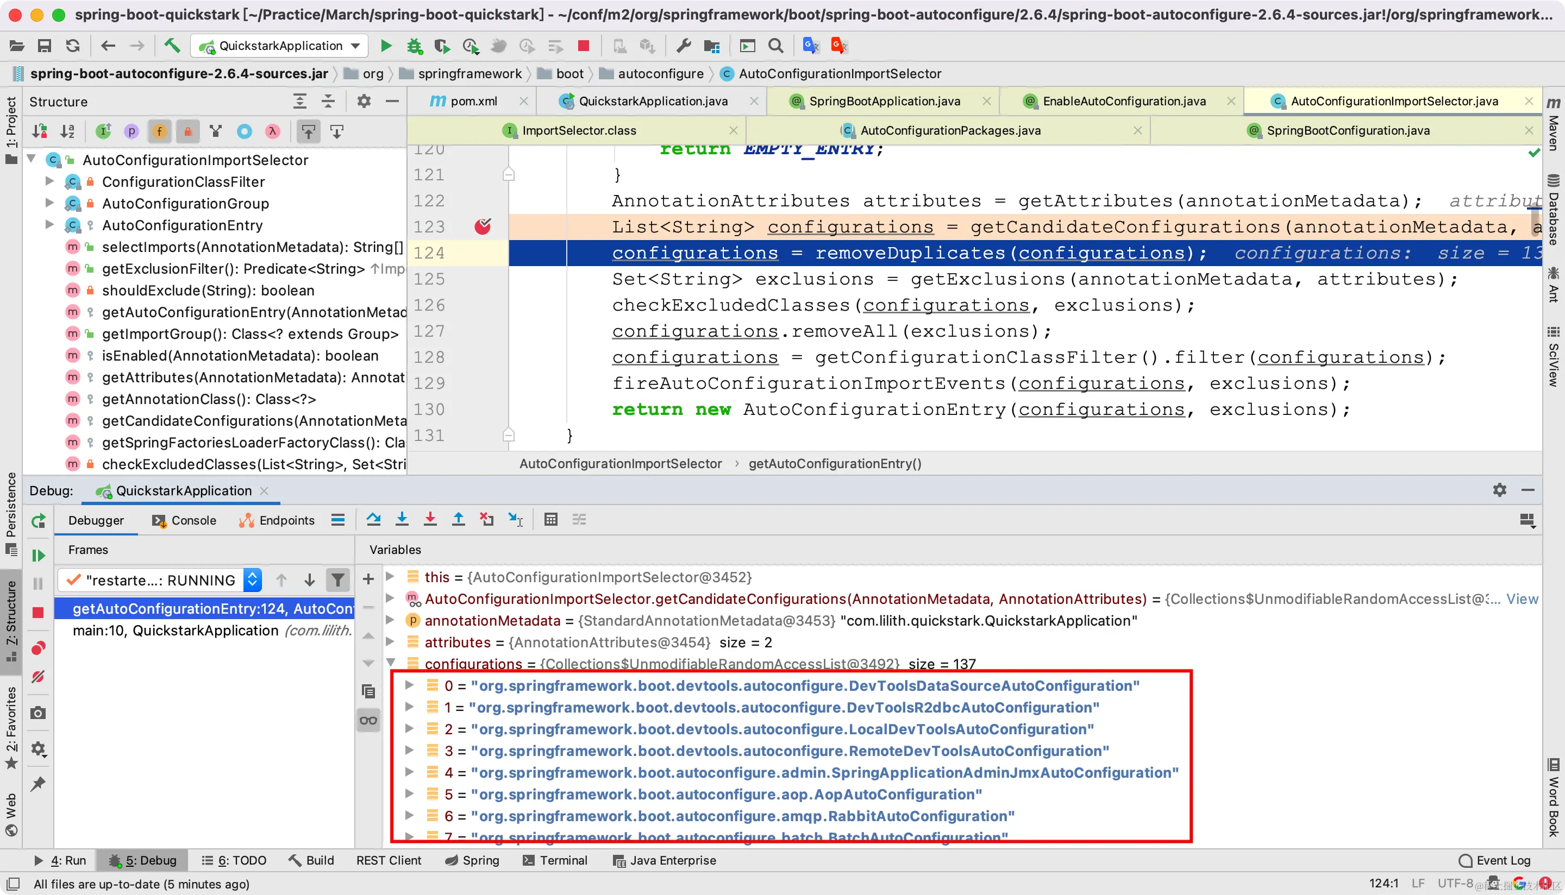This screenshot has width=1565, height=895.
Task: Click the Step Into debugger icon
Action: (x=402, y=519)
